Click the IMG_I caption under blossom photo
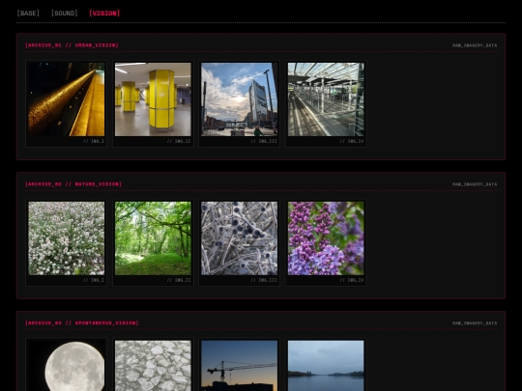This screenshot has height=391, width=522. tap(94, 280)
